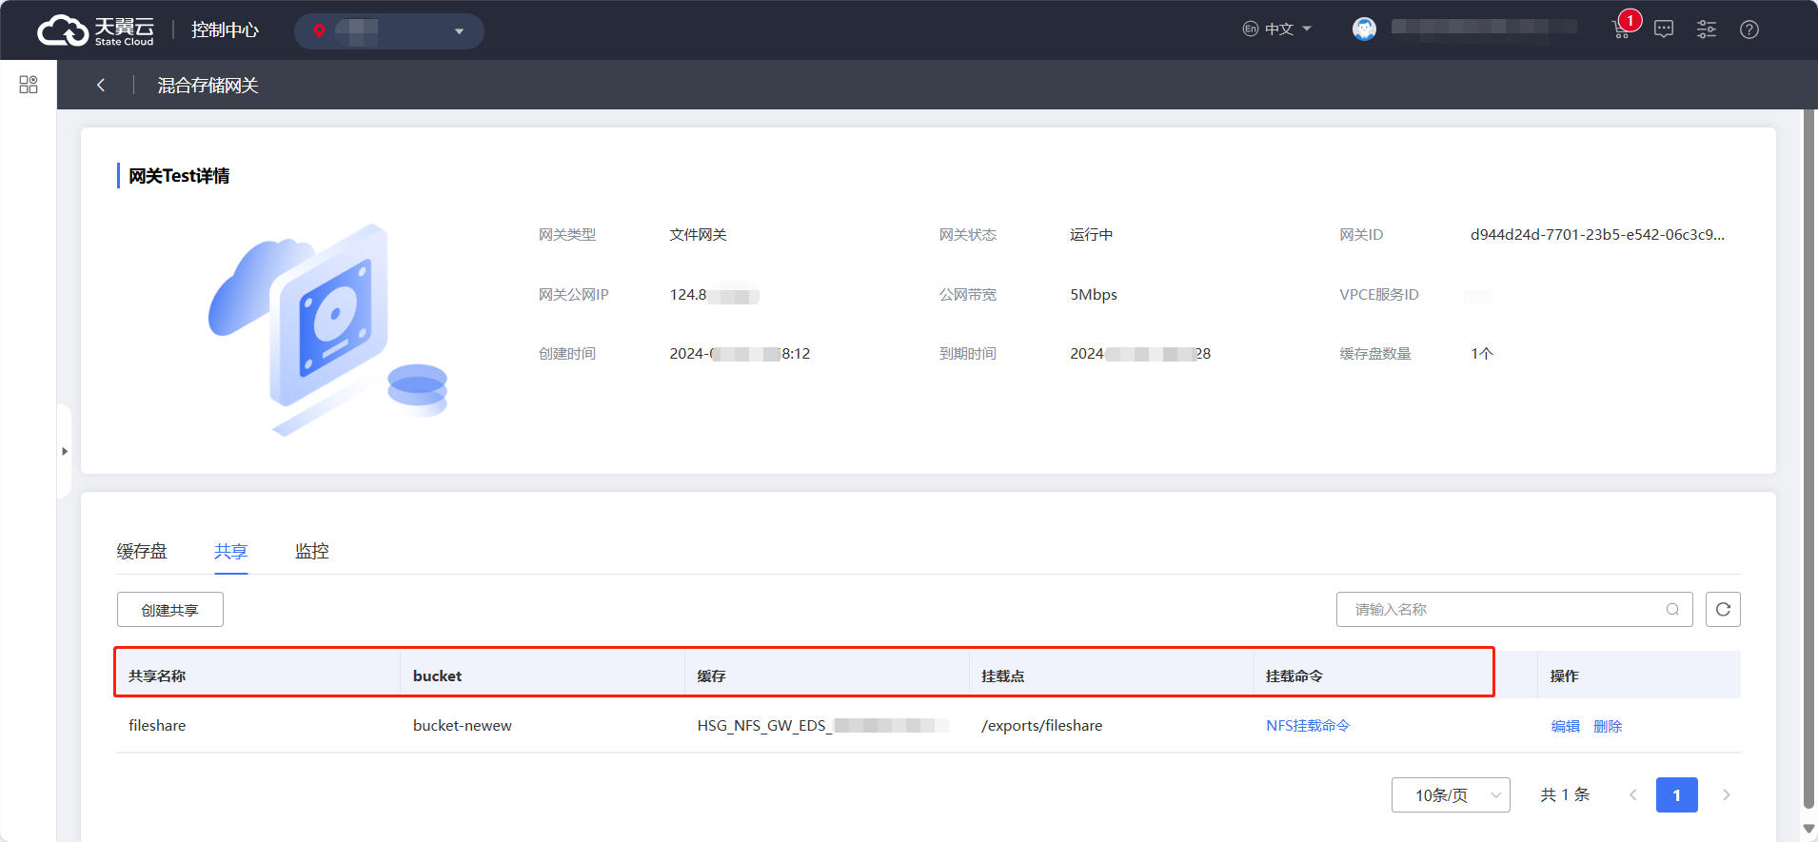Switch to the 监控 tab
Image resolution: width=1818 pixels, height=842 pixels.
312,551
